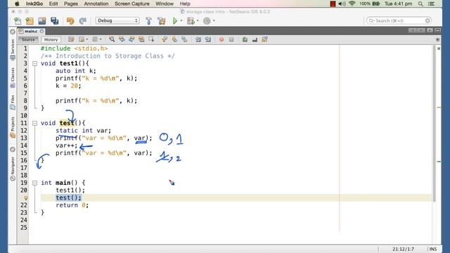Click Previous Bookmark icon
The height and width of the screenshot is (253, 450).
click(165, 39)
